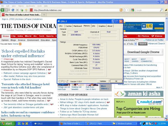This screenshot has height=126, width=168.
Task: Open the Environment sub-navigation link
Action: (33, 40)
